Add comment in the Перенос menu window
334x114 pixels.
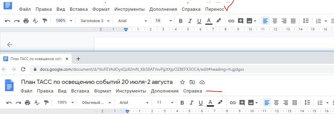(x=240, y=21)
